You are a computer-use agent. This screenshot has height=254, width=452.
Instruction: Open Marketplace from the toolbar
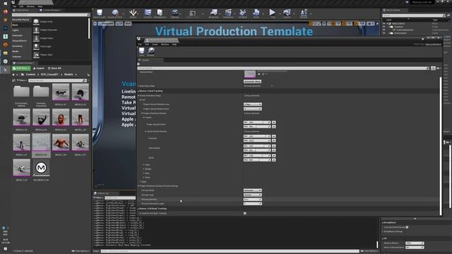[160, 13]
